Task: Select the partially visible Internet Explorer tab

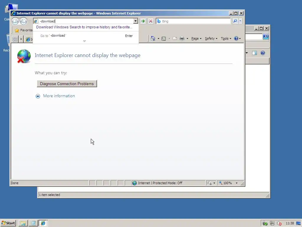Action: coord(29,39)
